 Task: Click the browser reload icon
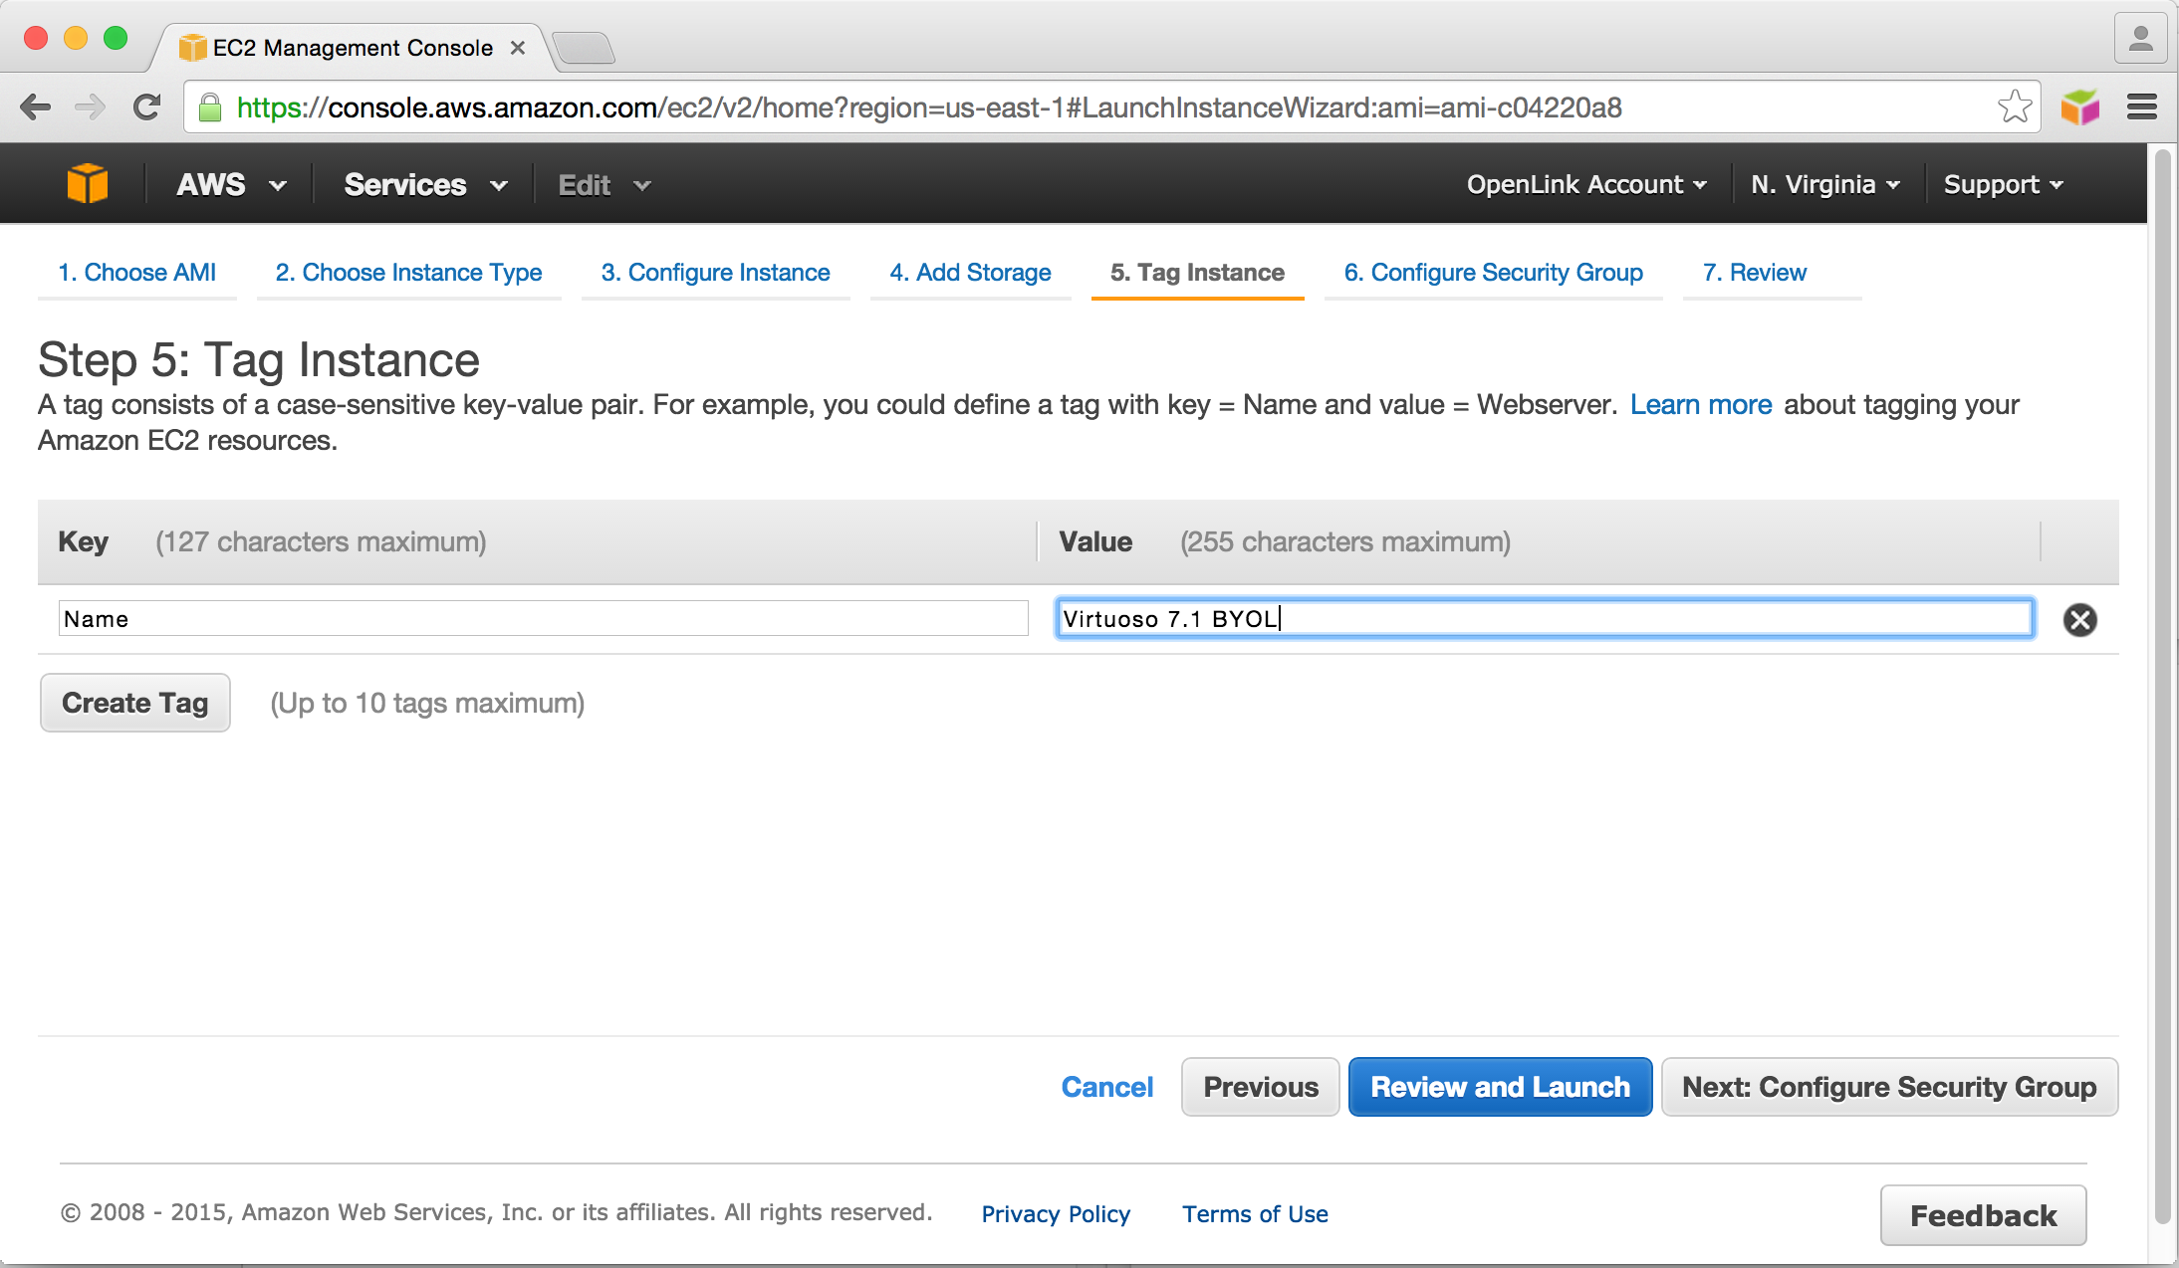147,107
